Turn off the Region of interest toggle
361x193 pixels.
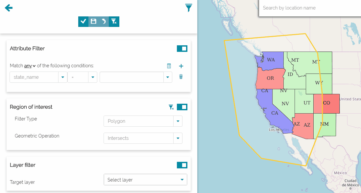(182, 107)
